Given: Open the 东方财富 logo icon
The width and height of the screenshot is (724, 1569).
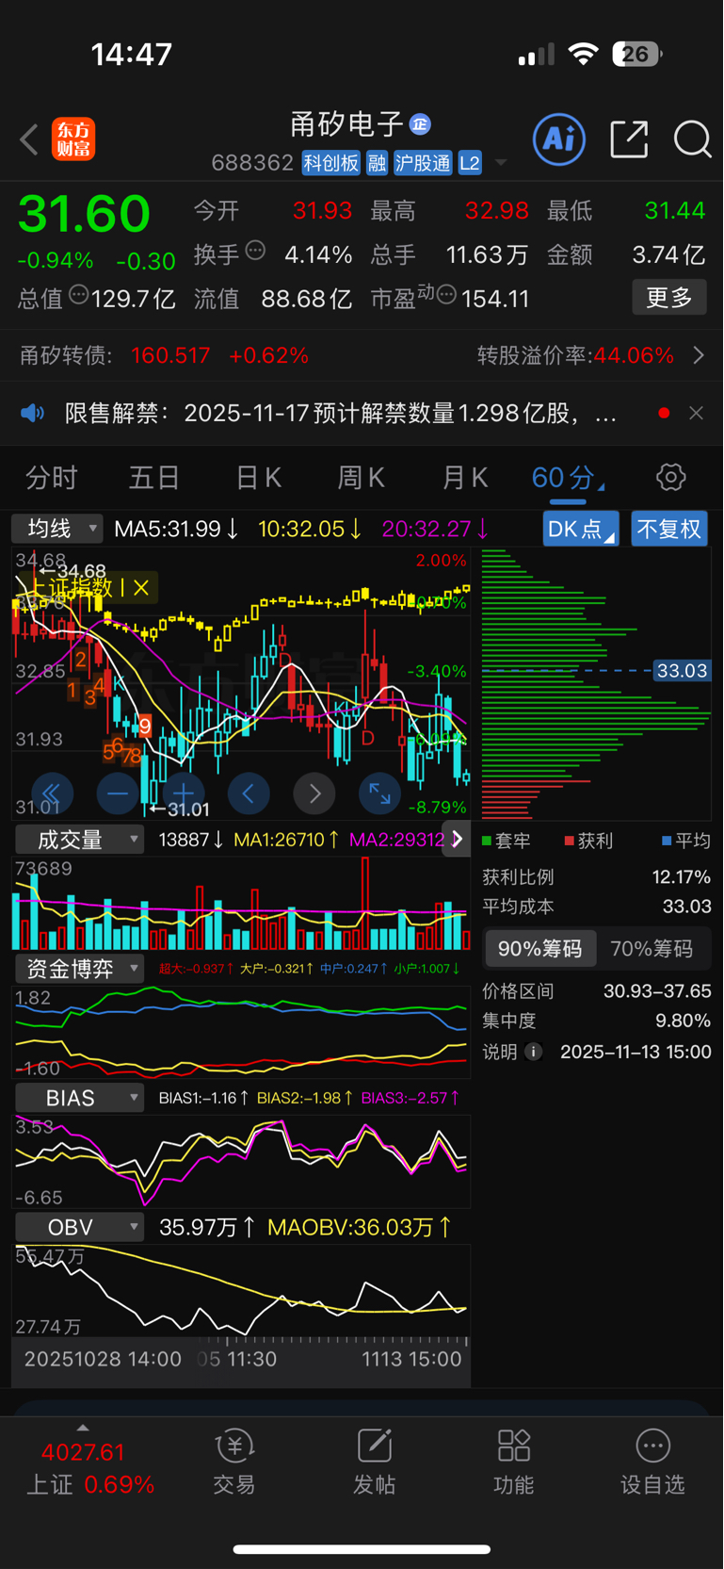Looking at the screenshot, I should [x=73, y=139].
